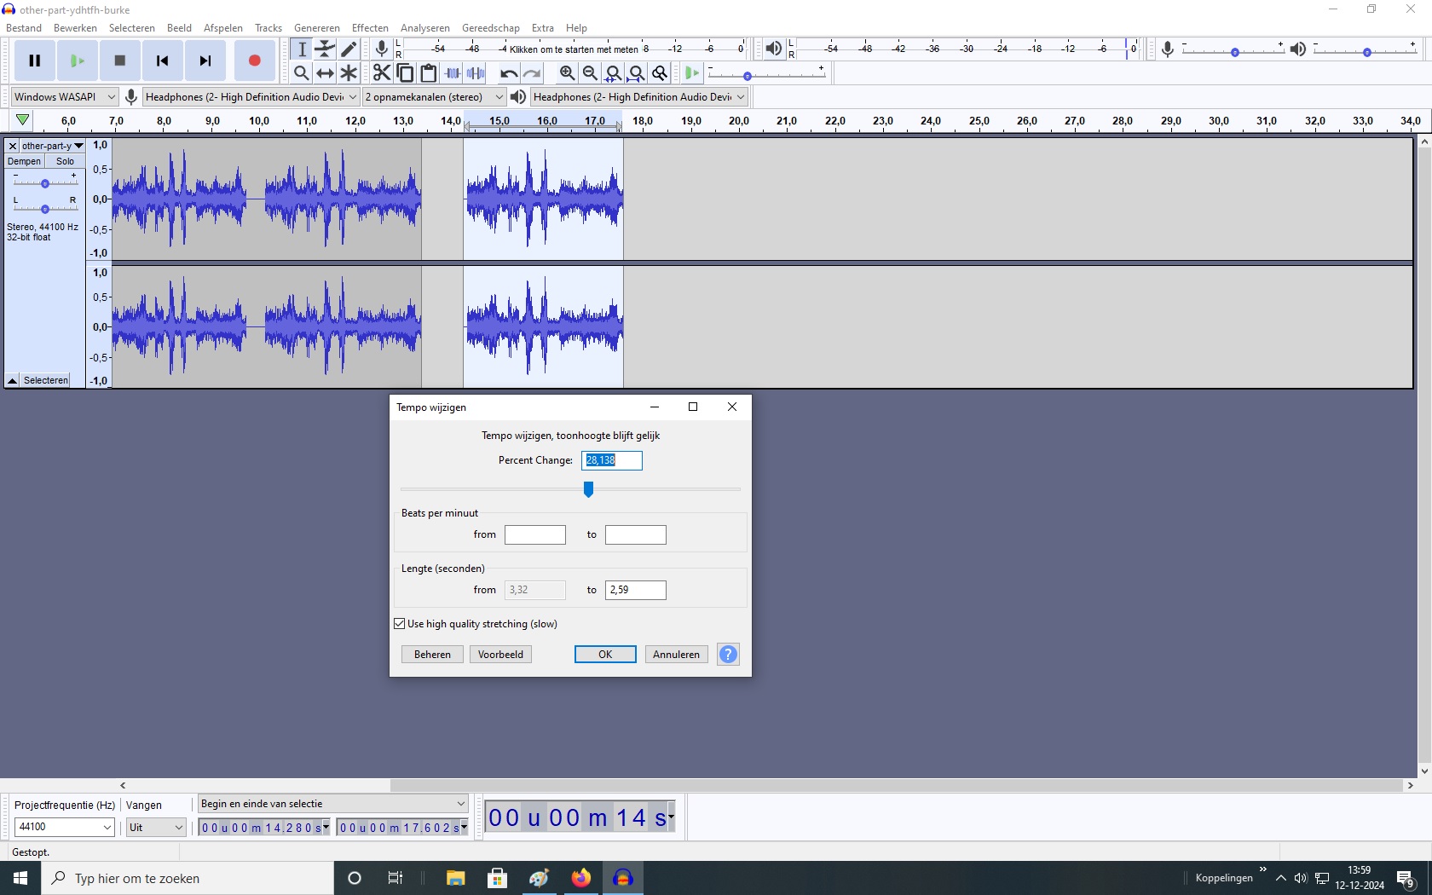Click the Undo arrow icon
The image size is (1432, 895).
[509, 73]
